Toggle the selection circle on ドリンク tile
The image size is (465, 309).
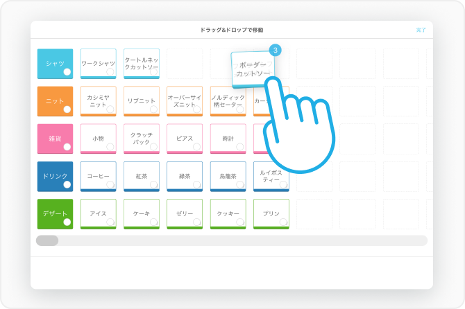point(67,185)
